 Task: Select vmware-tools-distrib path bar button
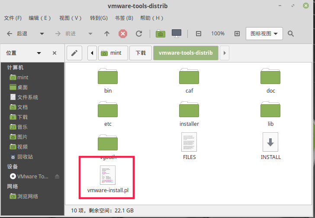[x=186, y=53]
